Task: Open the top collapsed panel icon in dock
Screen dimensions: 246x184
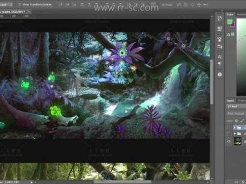Action: [219, 18]
